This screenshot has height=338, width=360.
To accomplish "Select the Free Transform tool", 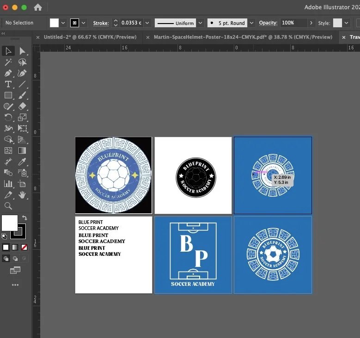I will [22, 128].
